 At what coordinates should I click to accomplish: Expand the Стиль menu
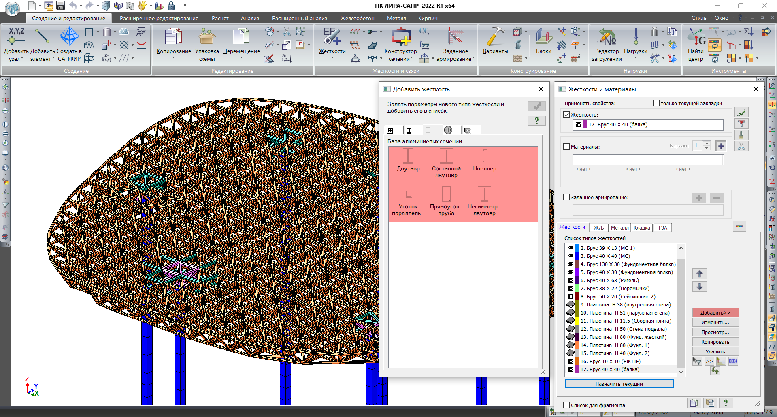(x=698, y=18)
